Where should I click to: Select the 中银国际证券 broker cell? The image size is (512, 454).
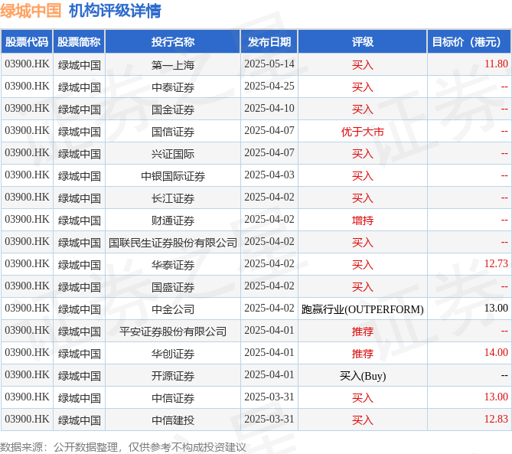click(x=173, y=176)
